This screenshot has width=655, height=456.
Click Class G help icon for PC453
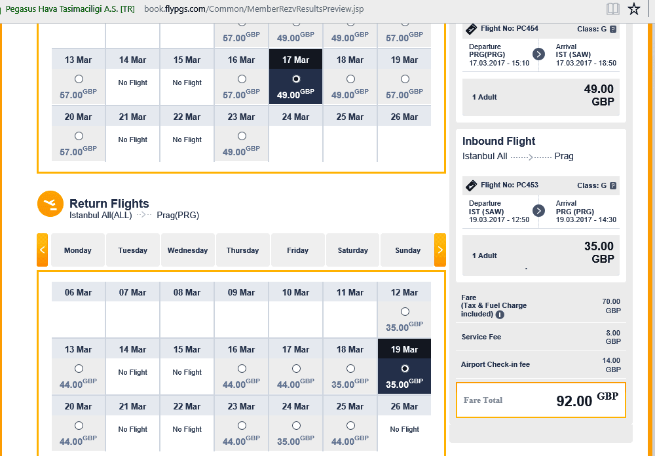pyautogui.click(x=613, y=185)
